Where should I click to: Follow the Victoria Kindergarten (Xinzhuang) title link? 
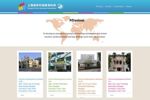tap(90, 79)
